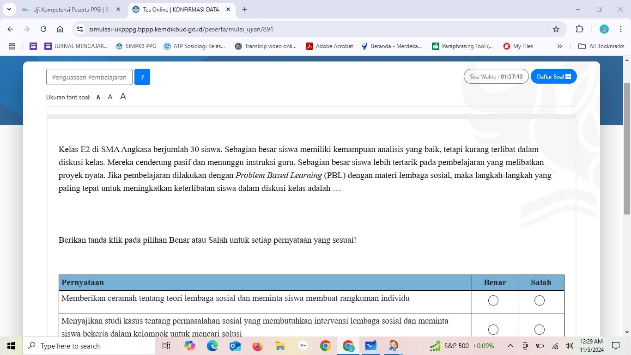Open Task View in the taskbar

166,346
